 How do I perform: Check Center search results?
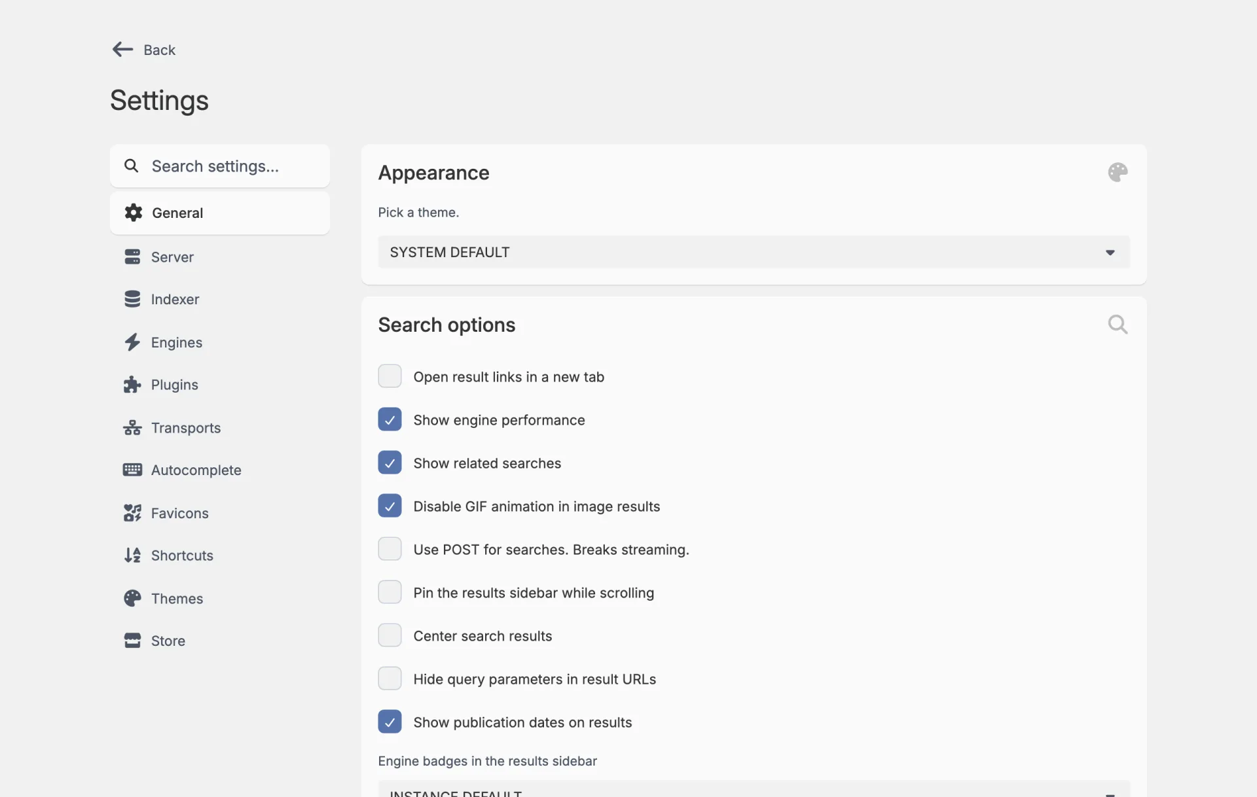pyautogui.click(x=390, y=635)
